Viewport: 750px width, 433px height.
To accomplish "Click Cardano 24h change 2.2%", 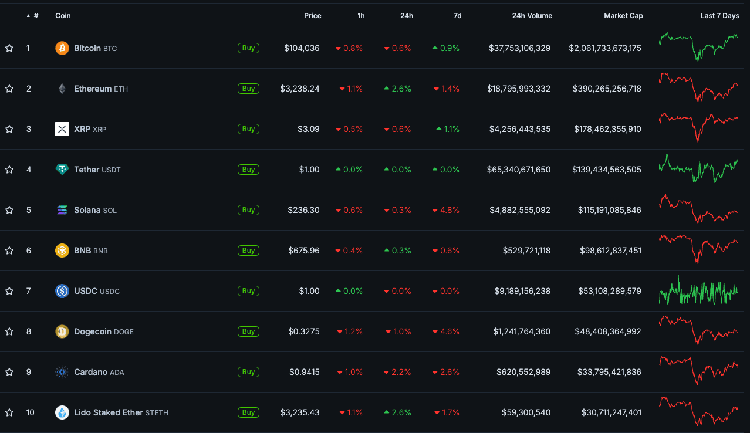I will click(397, 372).
